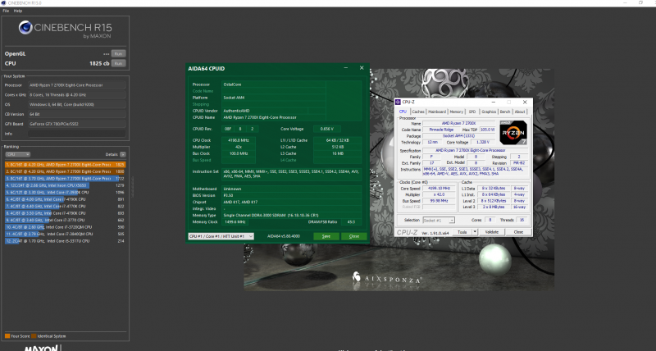The height and width of the screenshot is (351, 656).
Task: Open the CPU ranking type dropdown
Action: (16, 153)
